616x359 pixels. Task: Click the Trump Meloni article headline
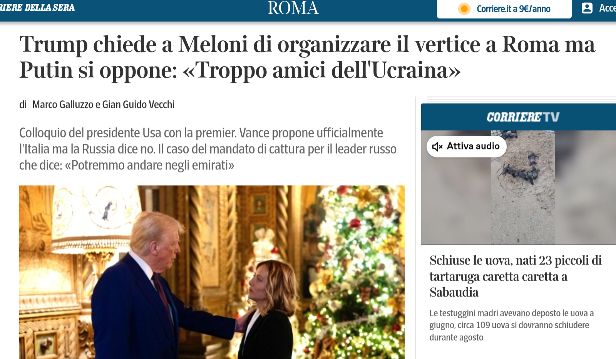click(307, 57)
